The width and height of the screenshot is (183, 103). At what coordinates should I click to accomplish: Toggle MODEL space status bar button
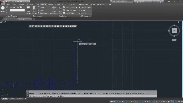tap(112, 102)
